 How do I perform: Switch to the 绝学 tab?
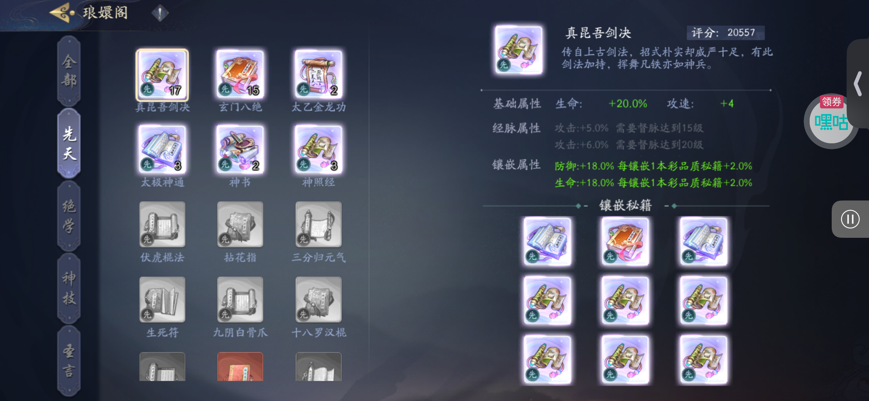(69, 216)
